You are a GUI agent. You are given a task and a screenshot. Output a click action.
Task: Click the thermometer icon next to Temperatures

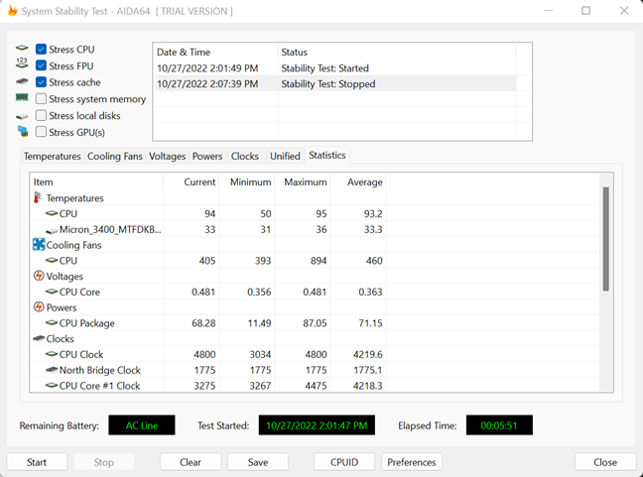pyautogui.click(x=38, y=197)
